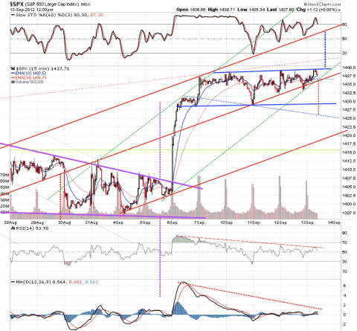The image size is (357, 331).
Task: Click the 90 level on RSI scale
Action: click(344, 233)
